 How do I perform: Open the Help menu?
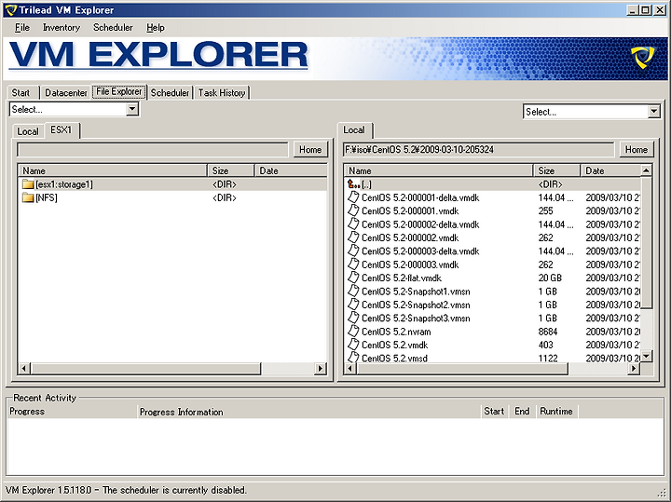pyautogui.click(x=156, y=27)
